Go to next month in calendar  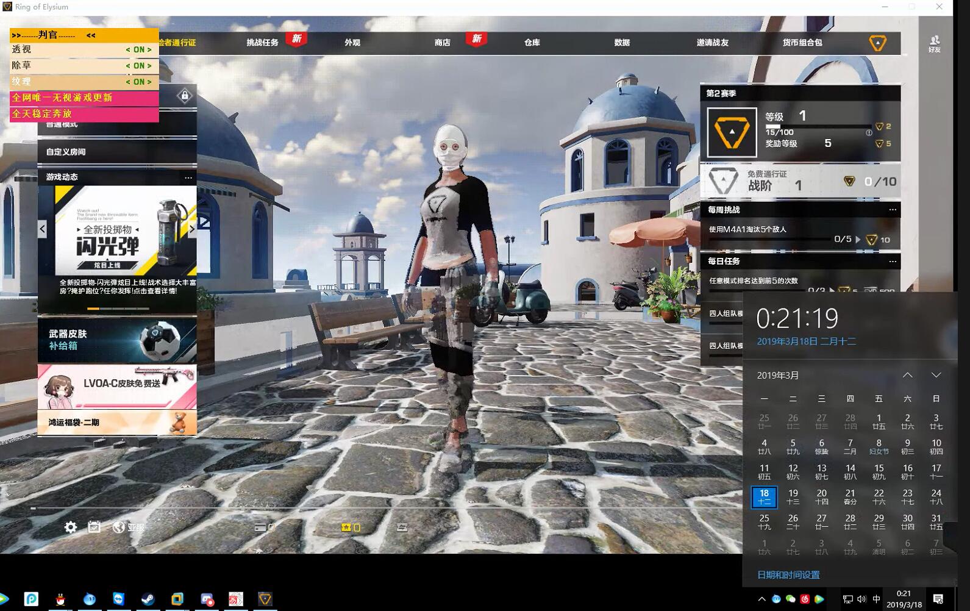coord(936,375)
